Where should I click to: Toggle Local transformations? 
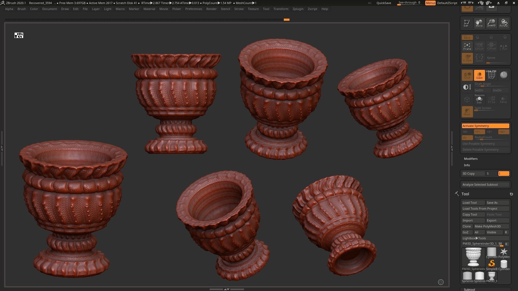[x=467, y=75]
